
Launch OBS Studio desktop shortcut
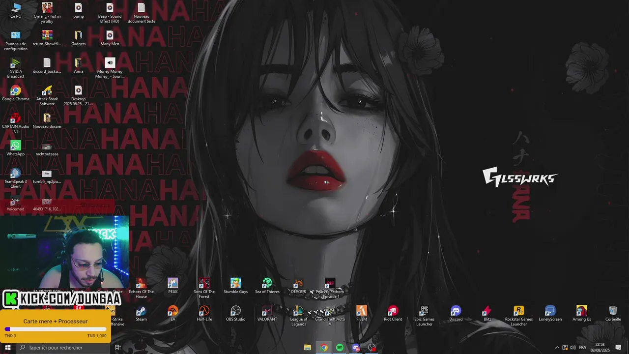[236, 314]
